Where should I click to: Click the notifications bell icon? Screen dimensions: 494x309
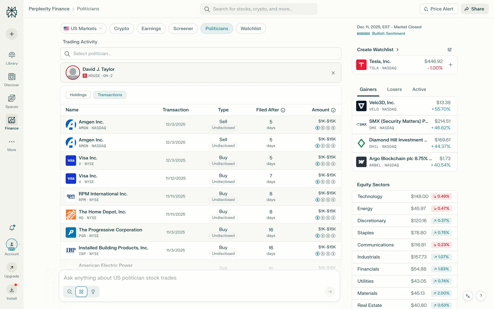(x=12, y=228)
